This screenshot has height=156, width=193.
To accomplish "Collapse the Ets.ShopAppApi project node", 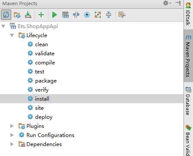I will pos(3,26).
